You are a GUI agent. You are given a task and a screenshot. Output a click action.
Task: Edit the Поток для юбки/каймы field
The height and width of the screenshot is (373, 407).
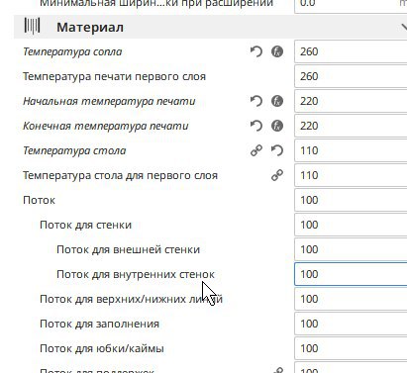click(351, 348)
